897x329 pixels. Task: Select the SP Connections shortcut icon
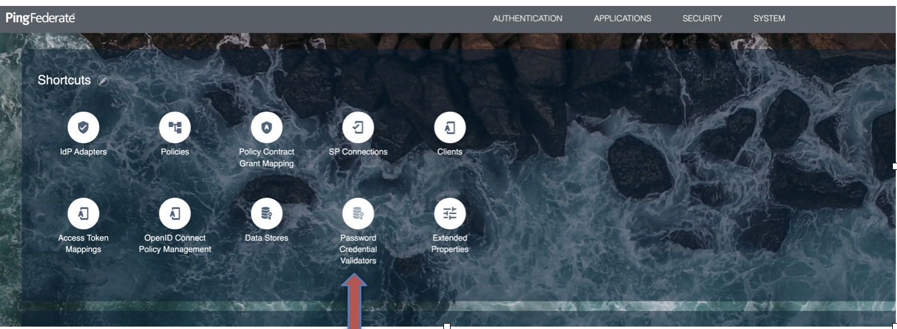pos(358,127)
